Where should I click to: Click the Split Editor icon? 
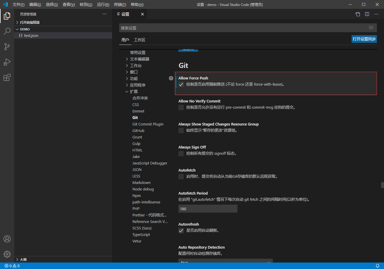[x=367, y=14]
